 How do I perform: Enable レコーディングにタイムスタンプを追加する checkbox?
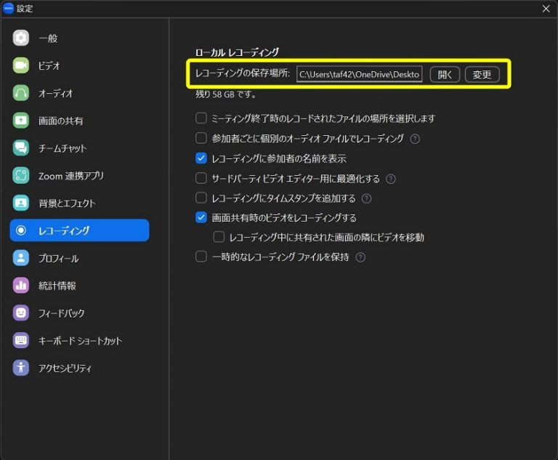click(201, 198)
